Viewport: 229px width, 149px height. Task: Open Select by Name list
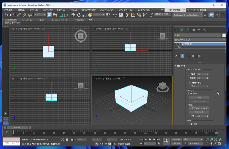tap(55, 15)
